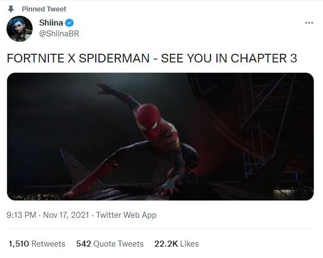Show the 22.2K Likes list
The width and height of the screenshot is (323, 258).
tap(177, 244)
